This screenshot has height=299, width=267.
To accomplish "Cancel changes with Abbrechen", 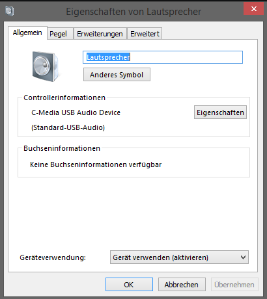I will pos(182,285).
